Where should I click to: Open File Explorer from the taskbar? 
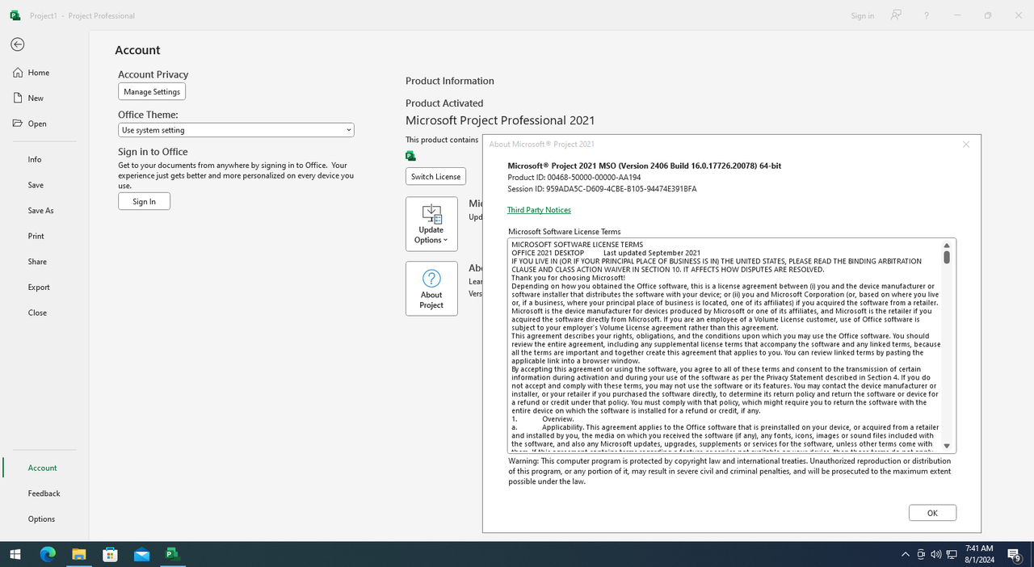click(78, 554)
